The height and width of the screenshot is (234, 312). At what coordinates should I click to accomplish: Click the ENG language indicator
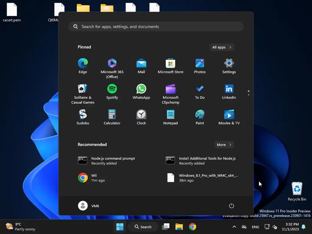pyautogui.click(x=256, y=227)
